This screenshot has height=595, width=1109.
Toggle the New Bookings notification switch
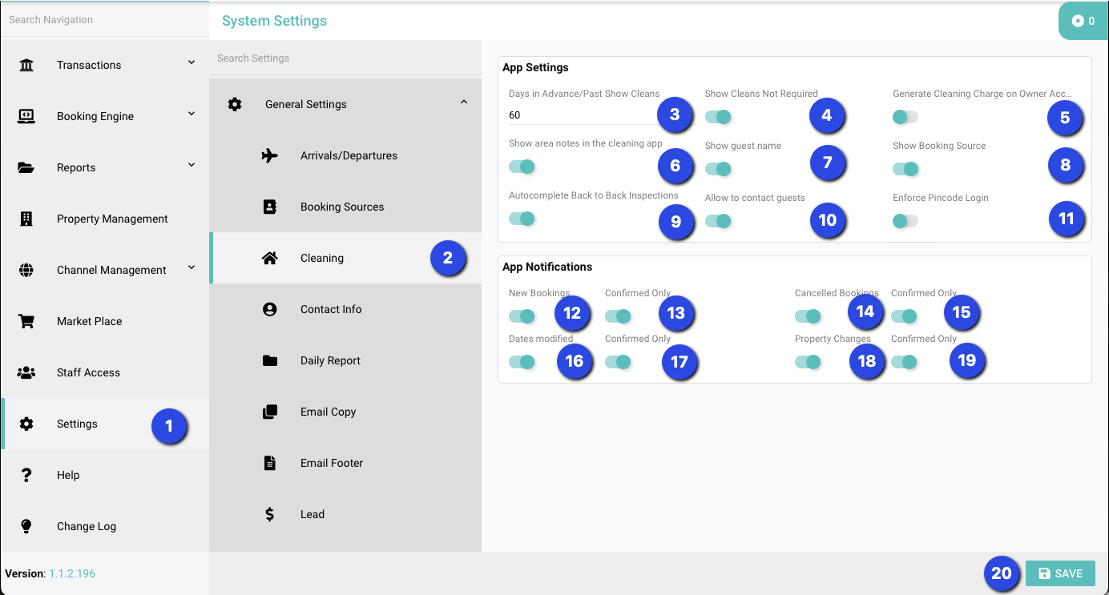pyautogui.click(x=522, y=316)
